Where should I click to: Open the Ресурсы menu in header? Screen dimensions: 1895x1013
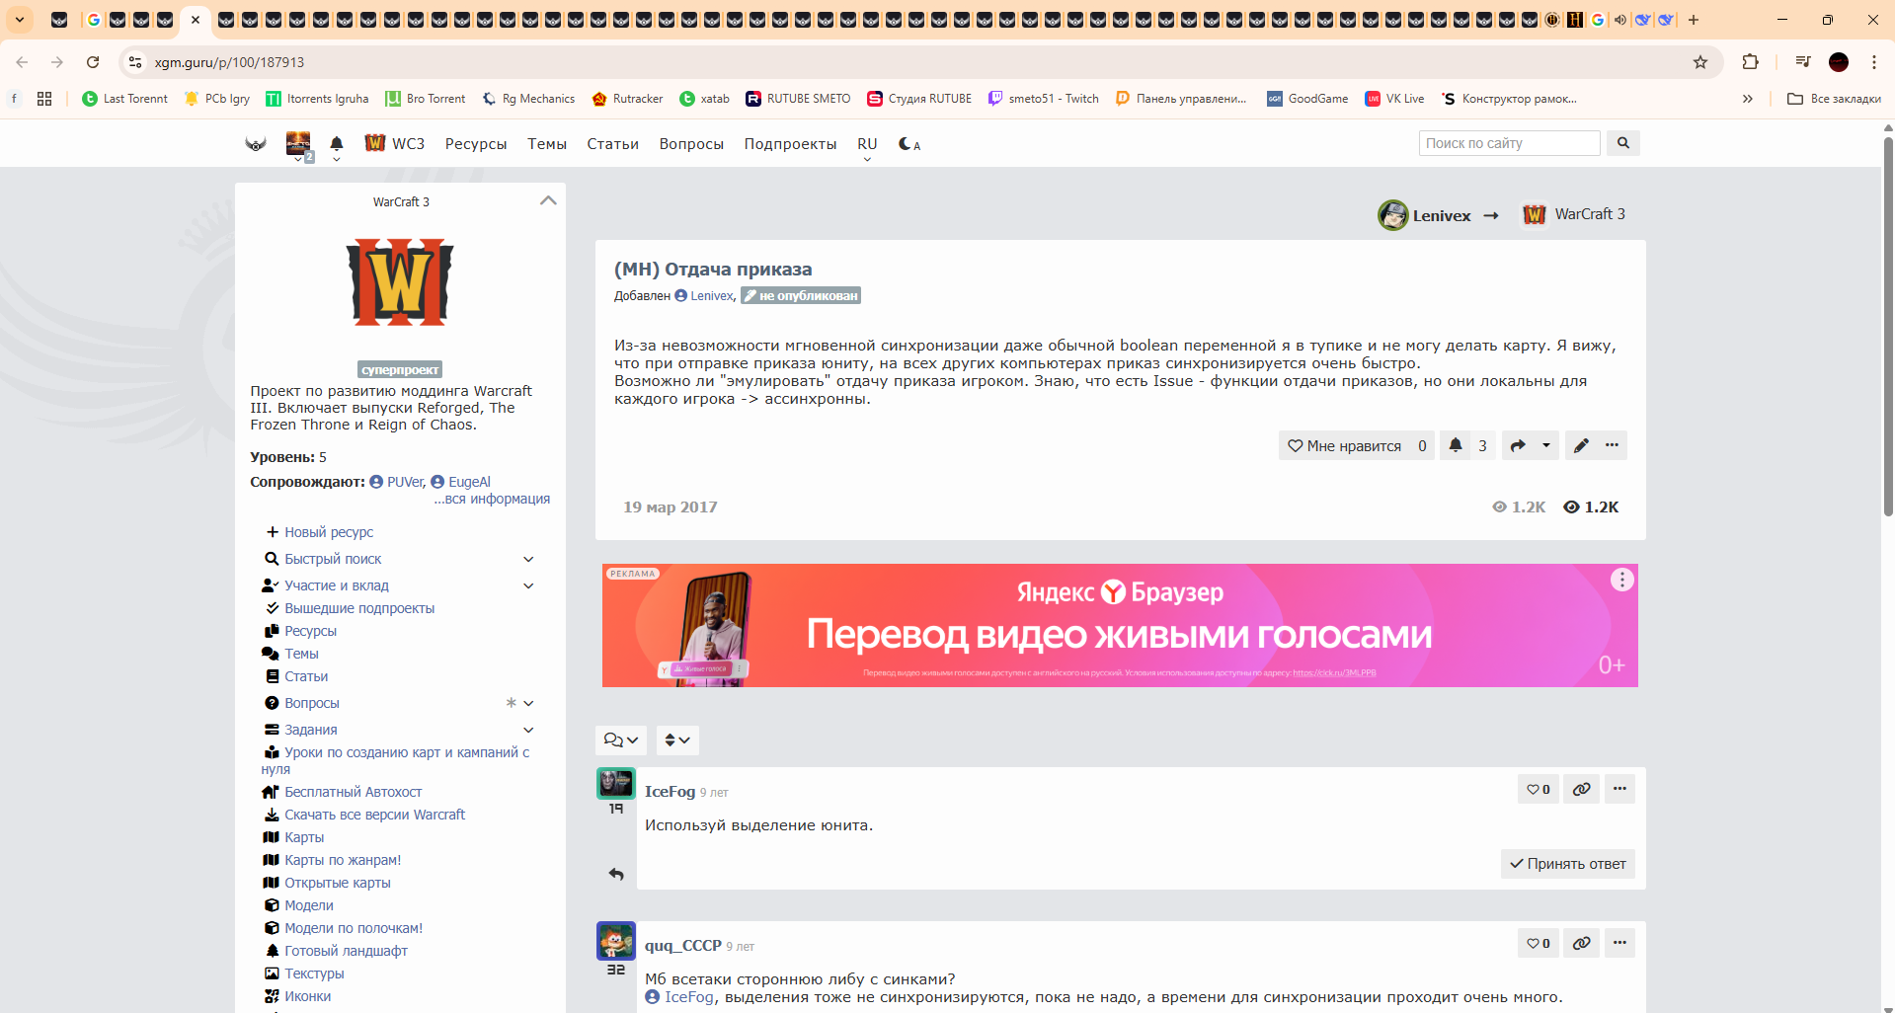click(476, 144)
